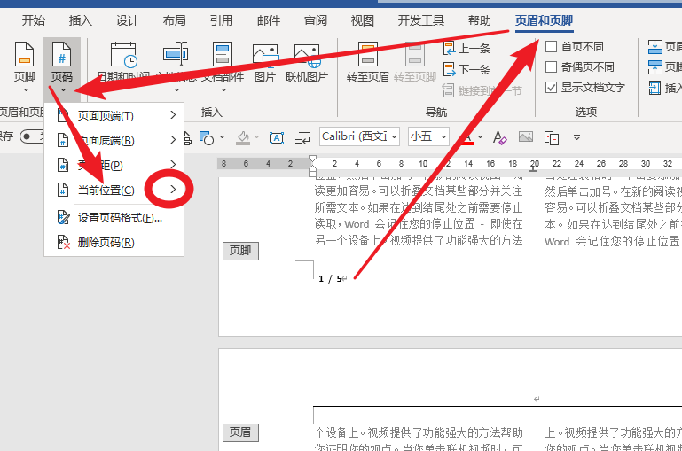
Task: Click the first-line indent marker on ruler
Action: [312, 159]
